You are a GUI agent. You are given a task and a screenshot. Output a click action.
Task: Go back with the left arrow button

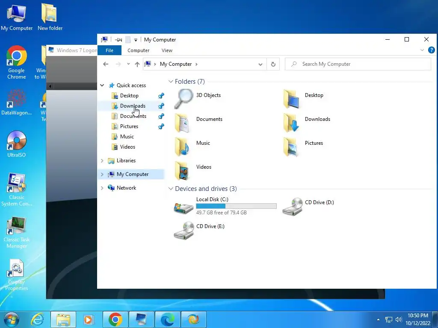[x=106, y=64]
